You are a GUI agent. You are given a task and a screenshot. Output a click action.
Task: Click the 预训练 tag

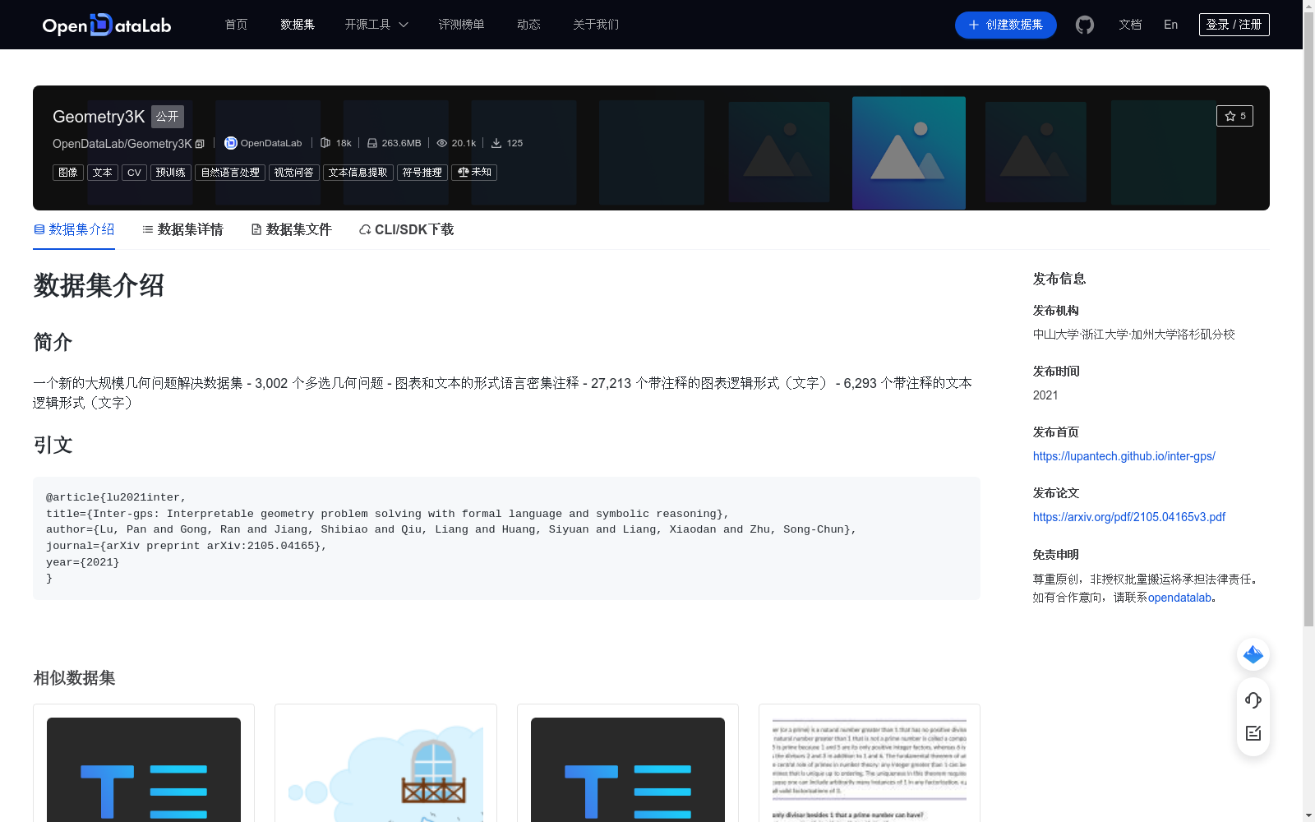(171, 173)
